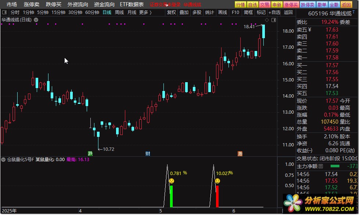Click the 统计 statistics button
360x215 pixels.
pyautogui.click(x=210, y=12)
